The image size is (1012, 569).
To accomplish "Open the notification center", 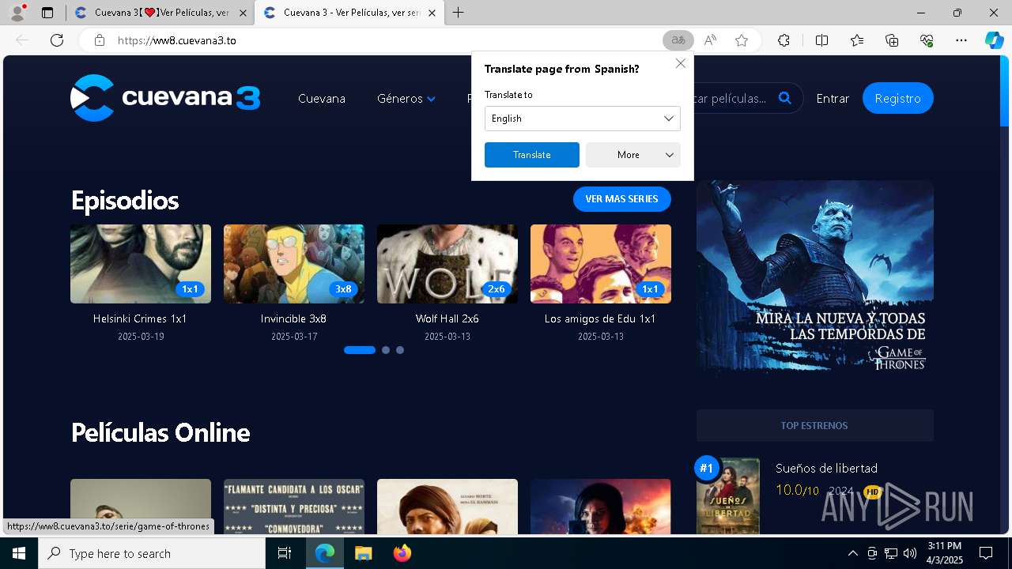I will [986, 553].
